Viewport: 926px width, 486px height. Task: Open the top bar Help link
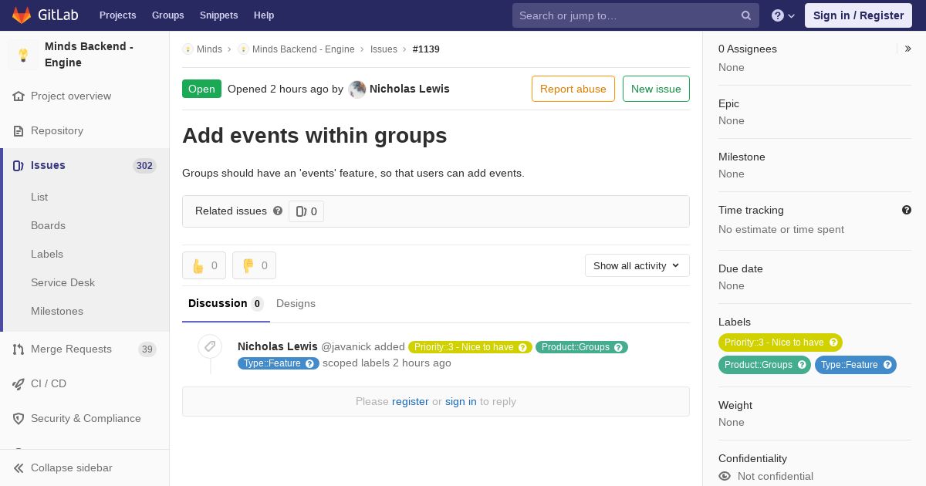264,15
